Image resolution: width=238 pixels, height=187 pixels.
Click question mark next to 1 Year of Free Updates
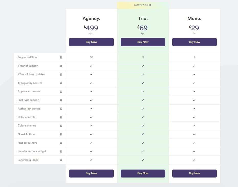tap(61, 74)
